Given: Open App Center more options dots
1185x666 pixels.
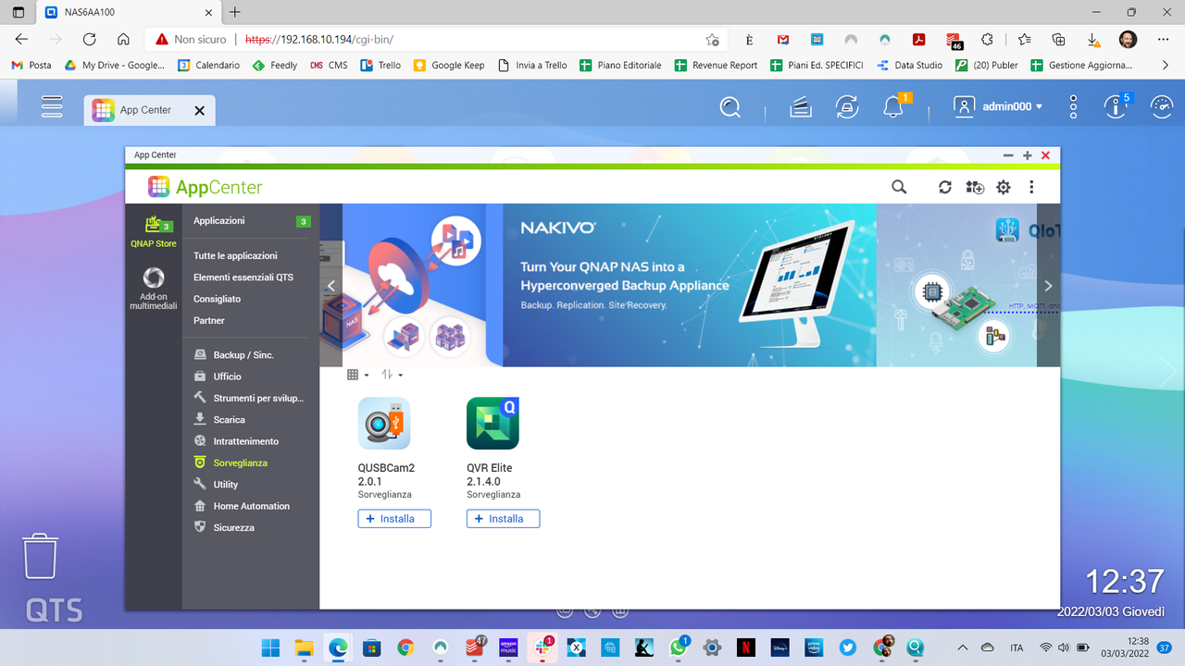Looking at the screenshot, I should pos(1031,187).
